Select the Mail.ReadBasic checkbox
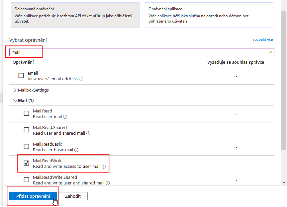The image size is (287, 207). [x=27, y=147]
